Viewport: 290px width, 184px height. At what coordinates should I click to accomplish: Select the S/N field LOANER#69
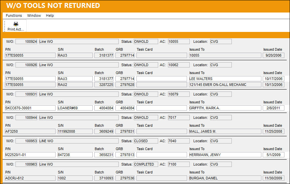click(75, 108)
